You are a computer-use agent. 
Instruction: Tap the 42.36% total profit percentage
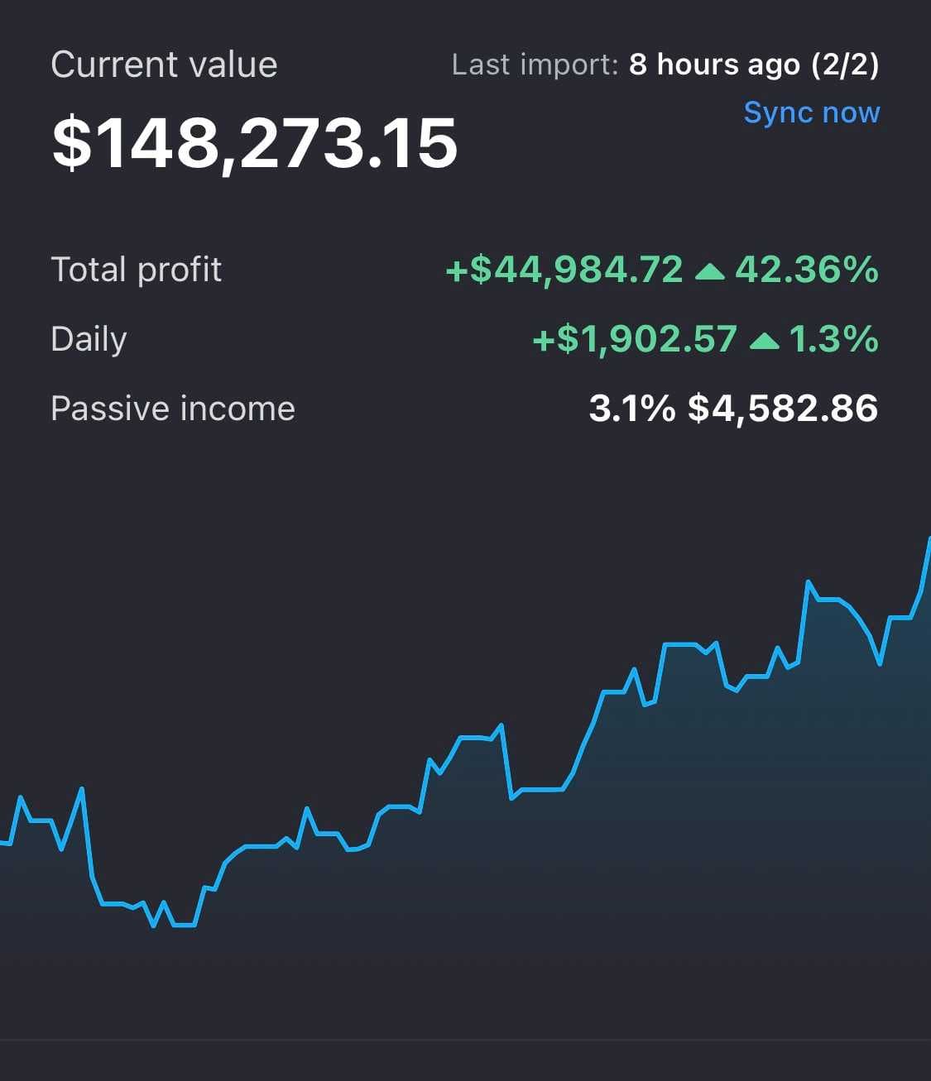coord(807,270)
